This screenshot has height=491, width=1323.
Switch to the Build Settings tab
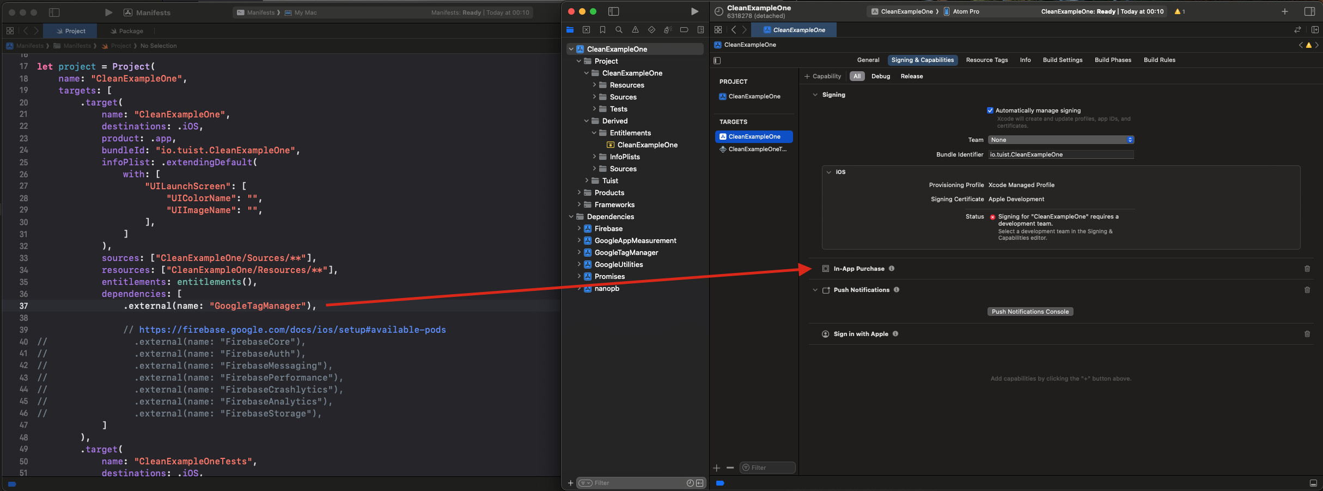[1063, 60]
